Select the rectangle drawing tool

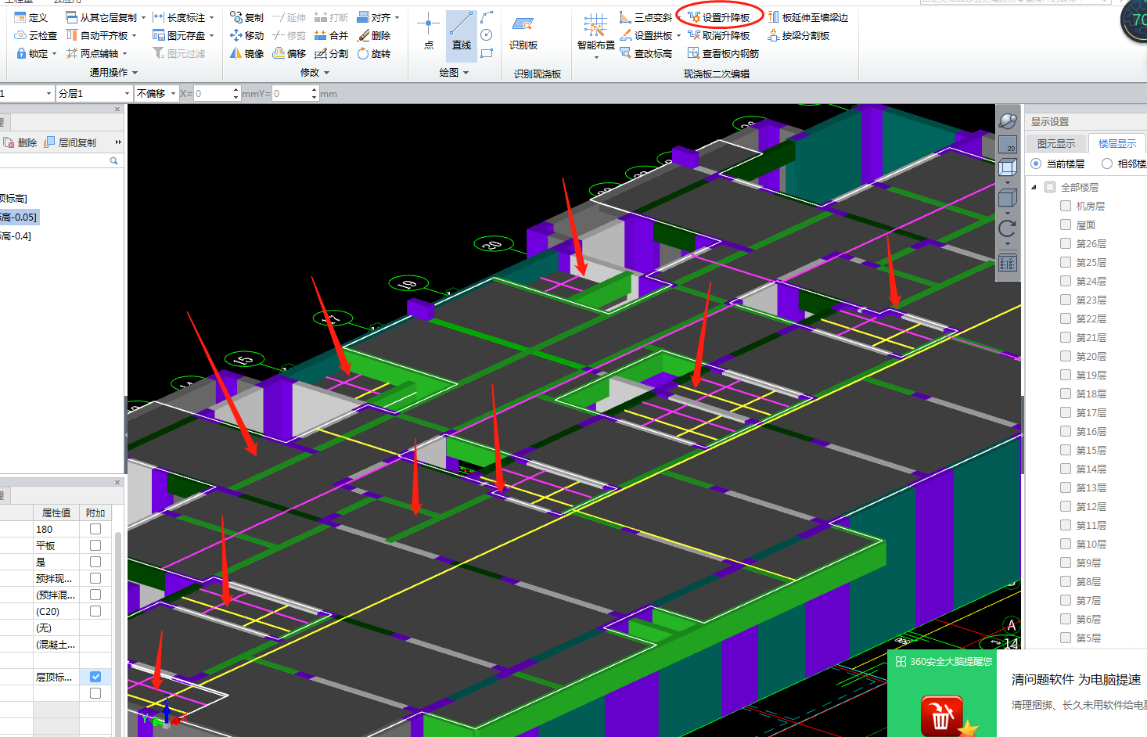tap(487, 53)
